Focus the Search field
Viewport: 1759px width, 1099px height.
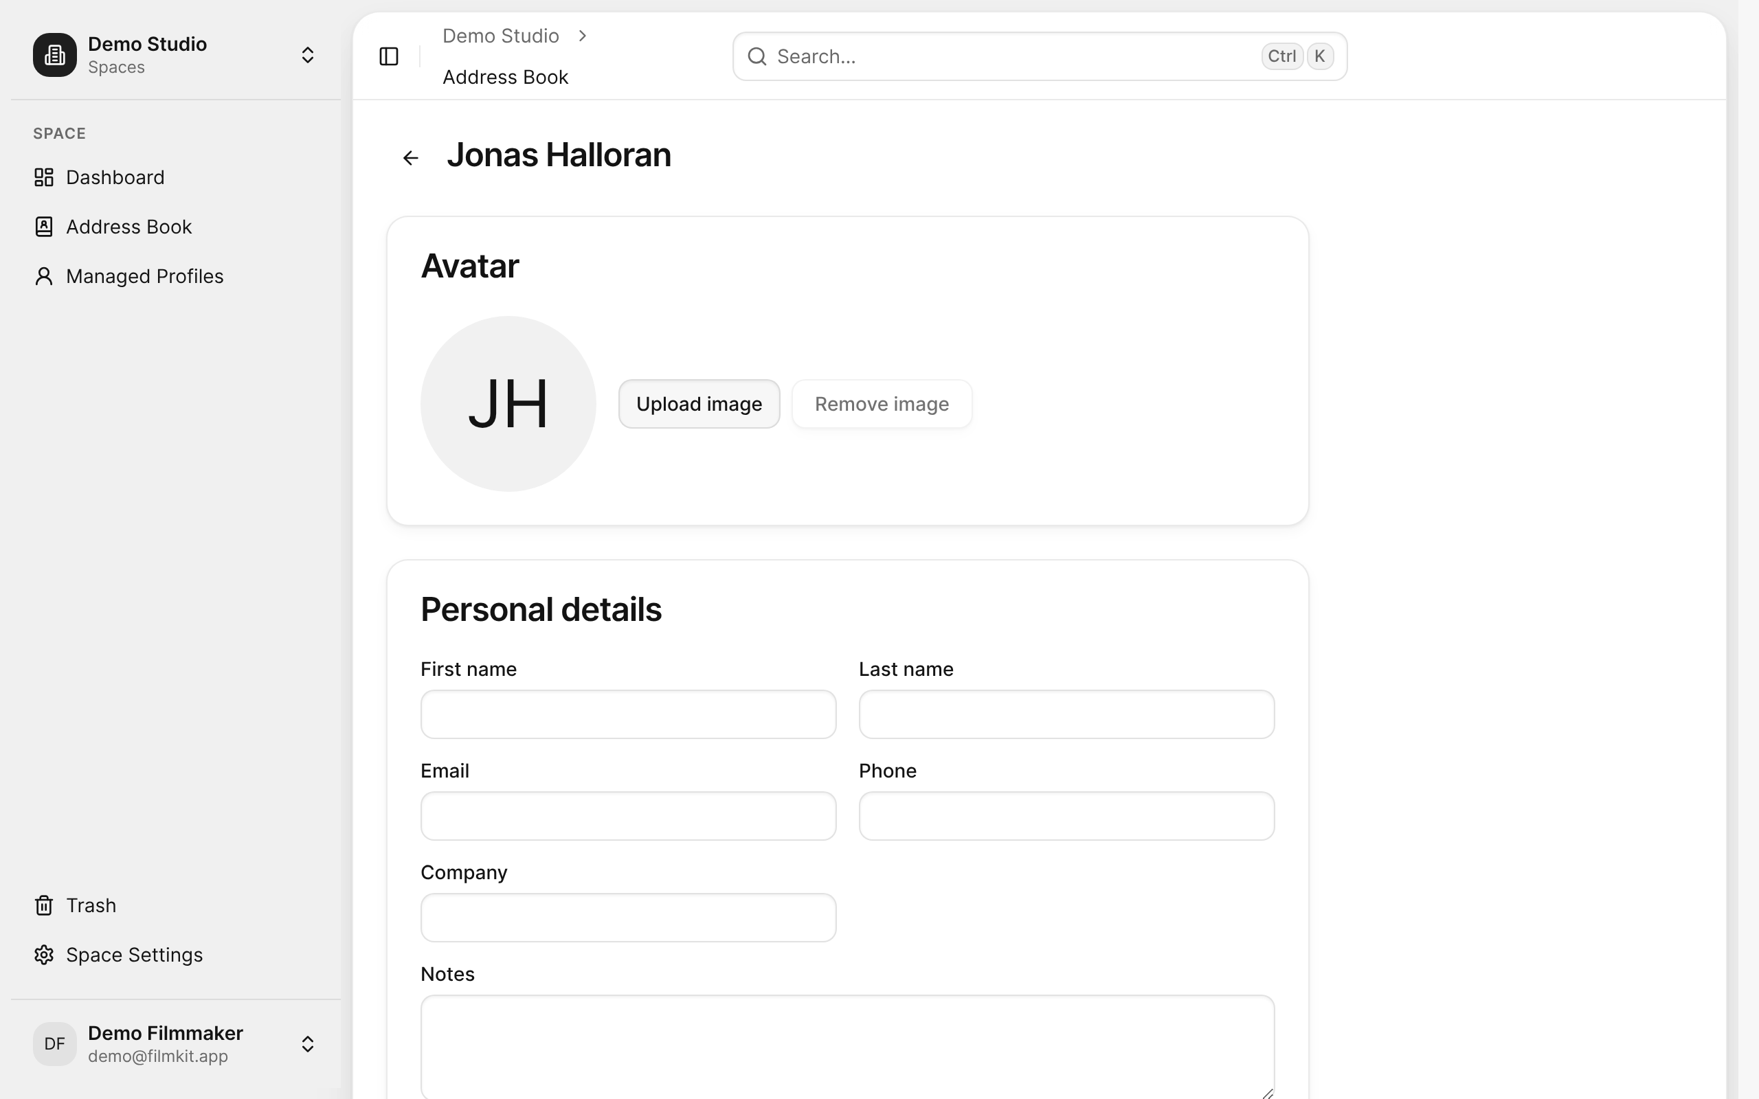tap(1040, 56)
